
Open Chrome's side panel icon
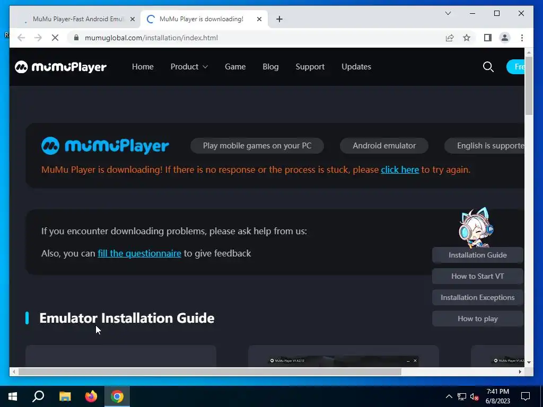click(488, 38)
